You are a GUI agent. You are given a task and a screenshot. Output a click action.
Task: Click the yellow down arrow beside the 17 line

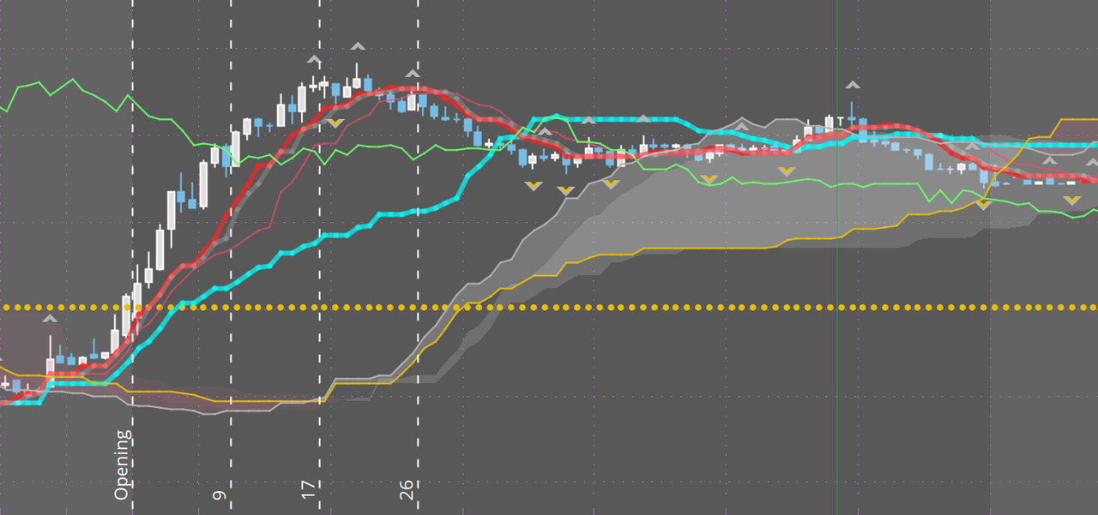click(335, 123)
